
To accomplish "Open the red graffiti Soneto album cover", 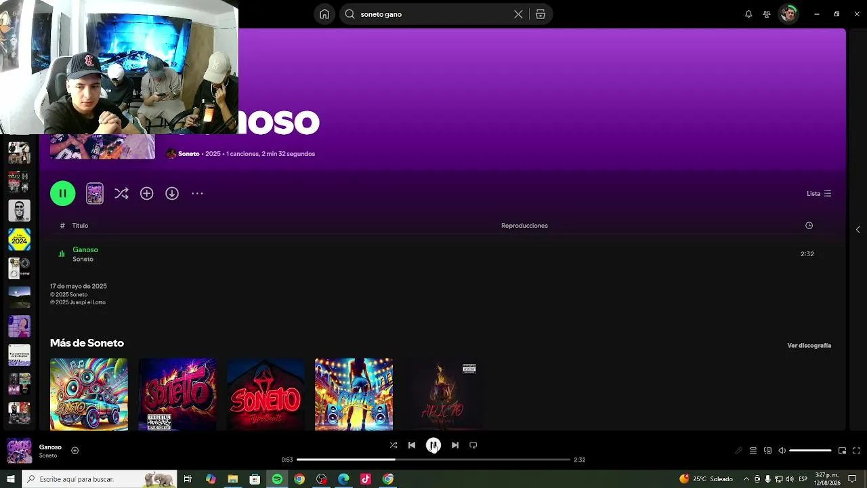I will [x=177, y=394].
